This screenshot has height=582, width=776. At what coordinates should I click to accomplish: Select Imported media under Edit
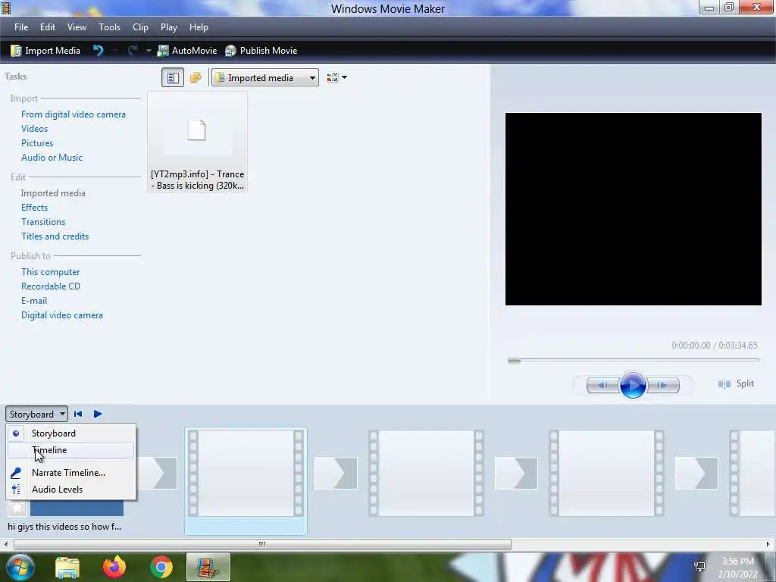(x=53, y=193)
